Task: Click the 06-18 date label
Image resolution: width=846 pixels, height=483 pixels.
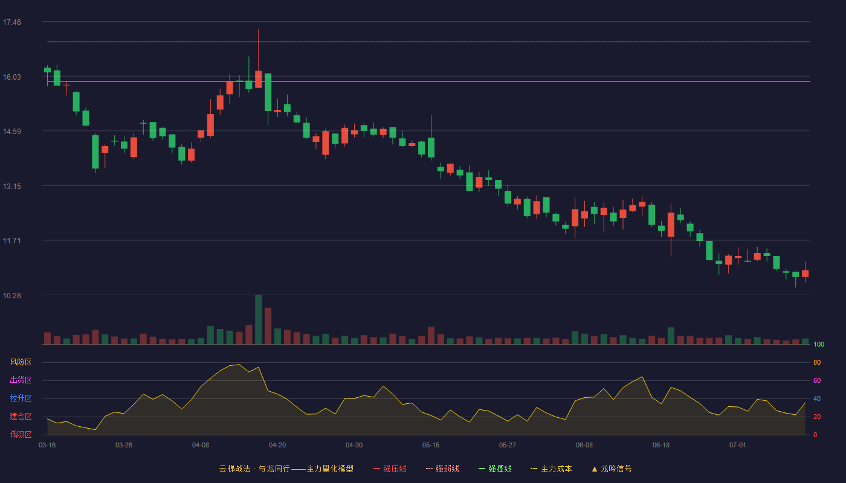Action: pyautogui.click(x=661, y=445)
